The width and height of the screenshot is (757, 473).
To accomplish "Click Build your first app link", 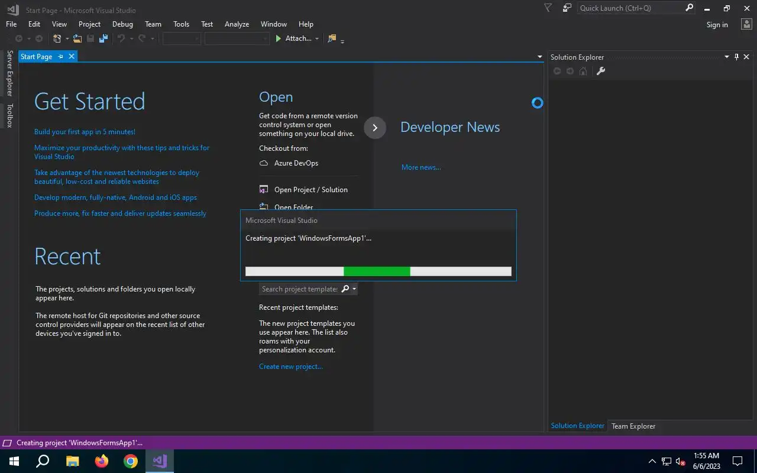I will coord(85,132).
